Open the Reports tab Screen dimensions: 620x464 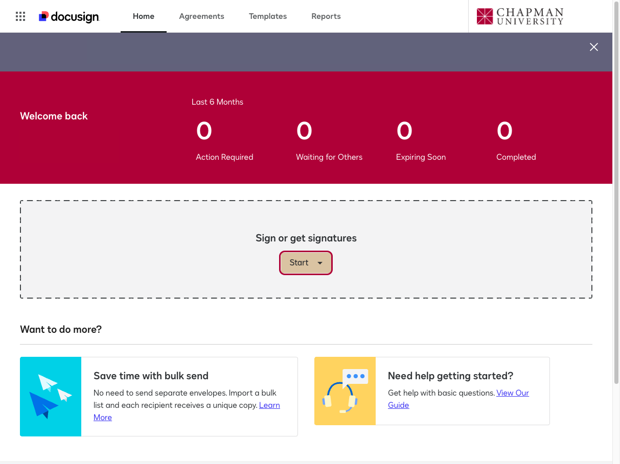[x=326, y=16]
